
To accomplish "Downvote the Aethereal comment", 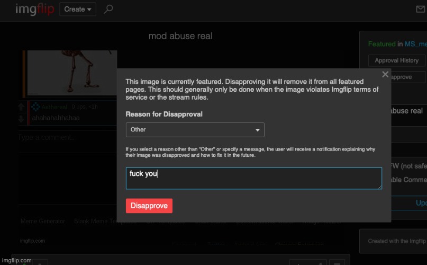I will tap(22, 118).
